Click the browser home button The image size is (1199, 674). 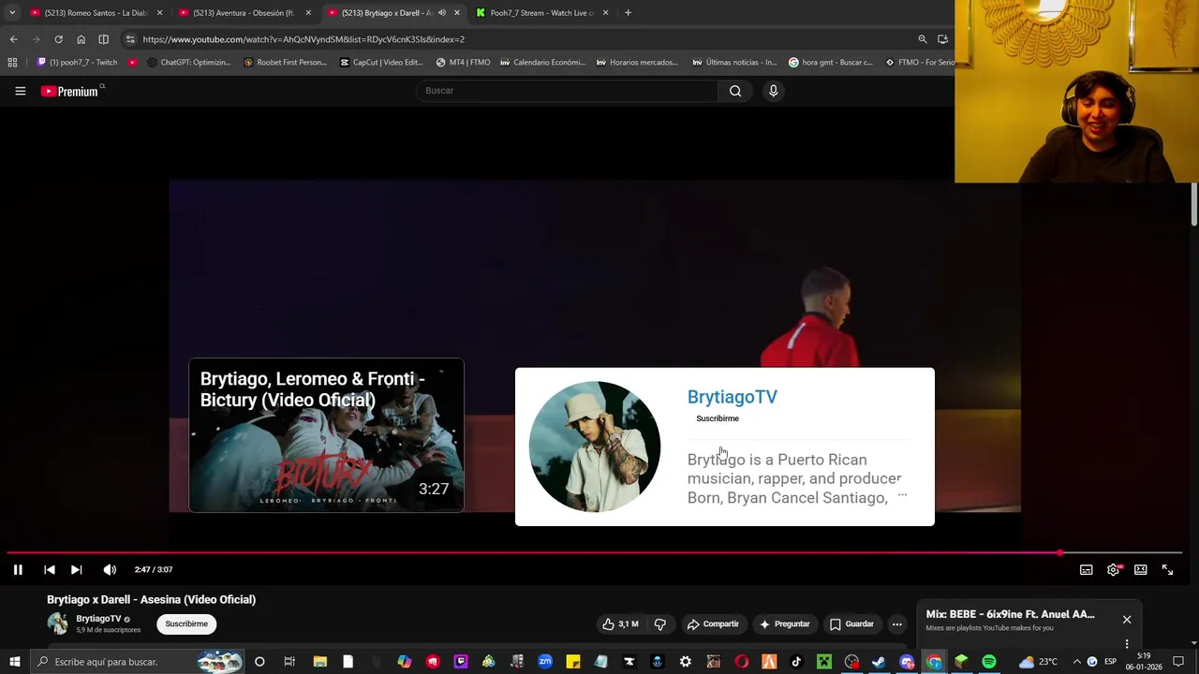[81, 39]
